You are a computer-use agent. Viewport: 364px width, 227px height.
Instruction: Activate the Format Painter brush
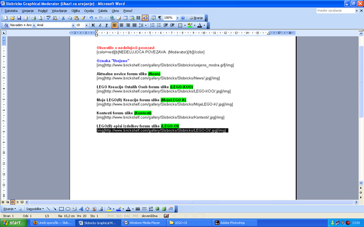coord(83,18)
